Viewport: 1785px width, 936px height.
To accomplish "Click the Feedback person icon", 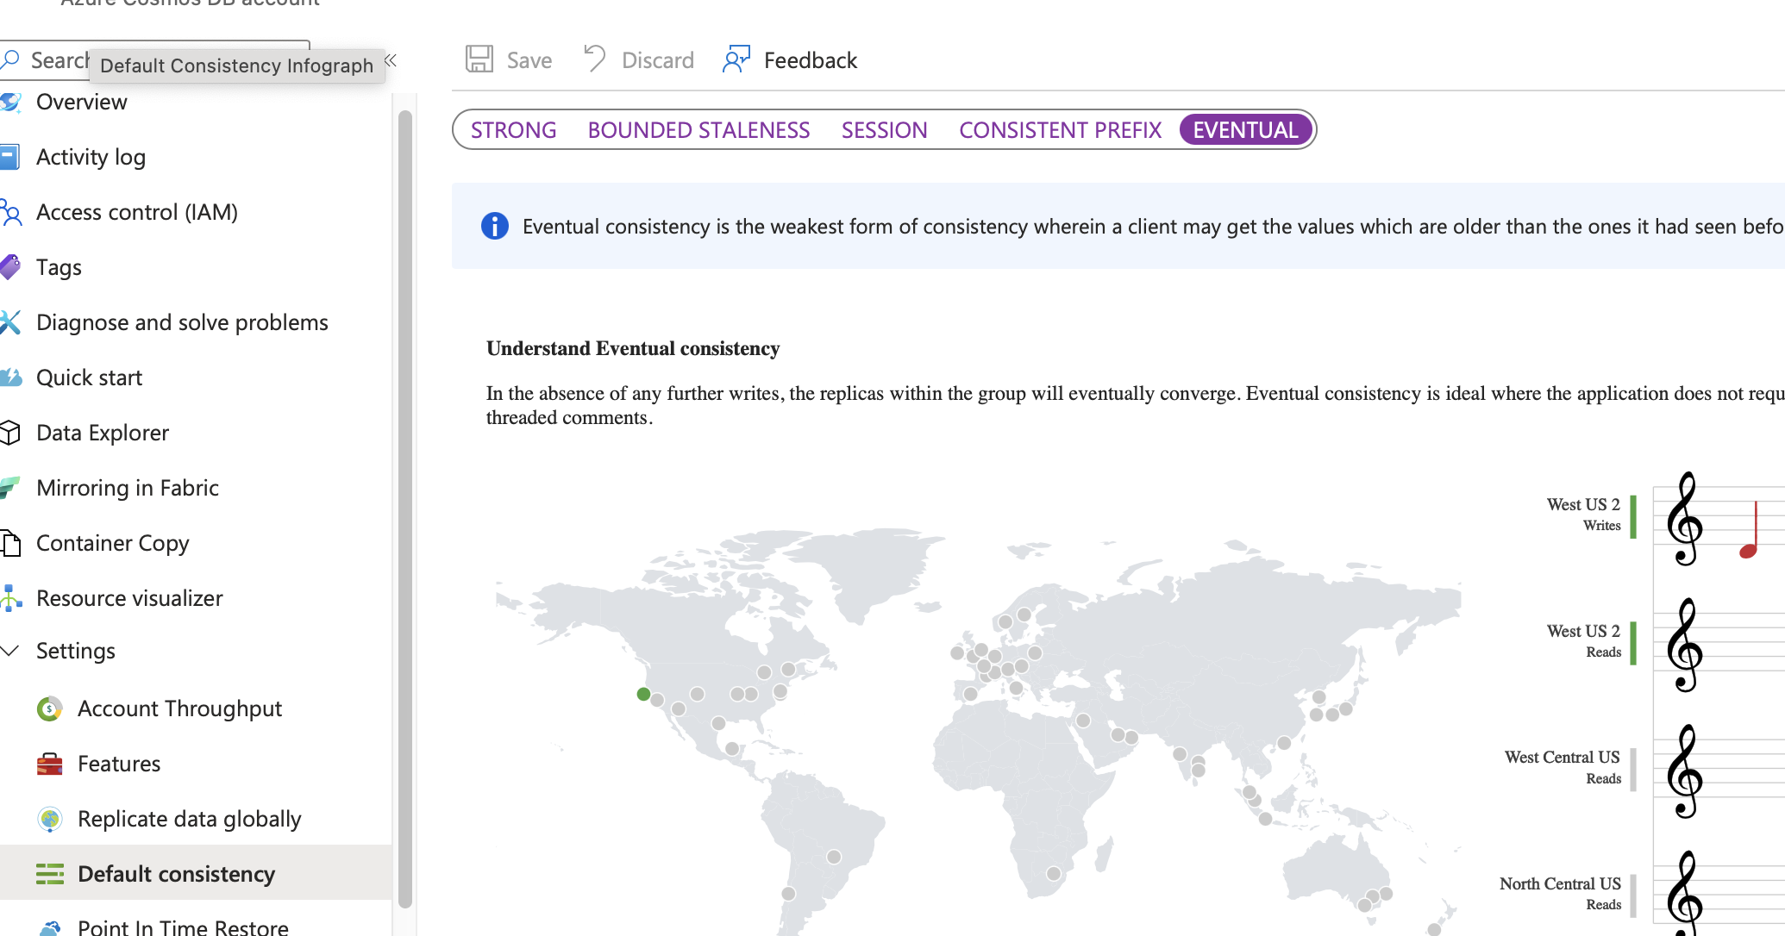I will pyautogui.click(x=736, y=59).
